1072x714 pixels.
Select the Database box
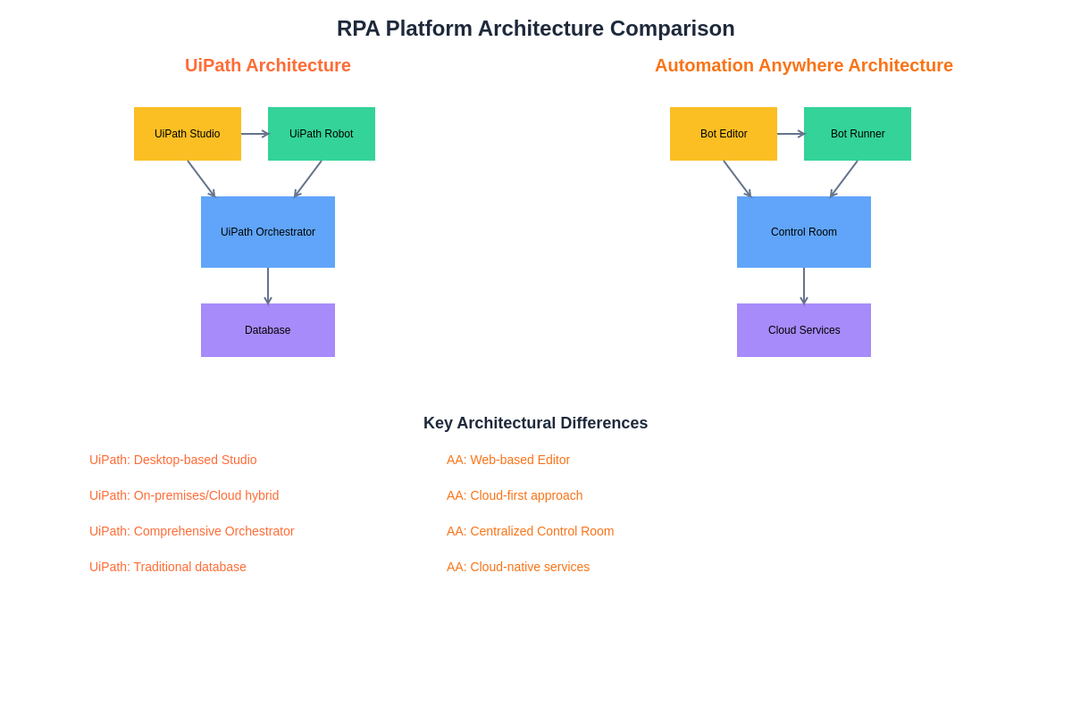[268, 330]
